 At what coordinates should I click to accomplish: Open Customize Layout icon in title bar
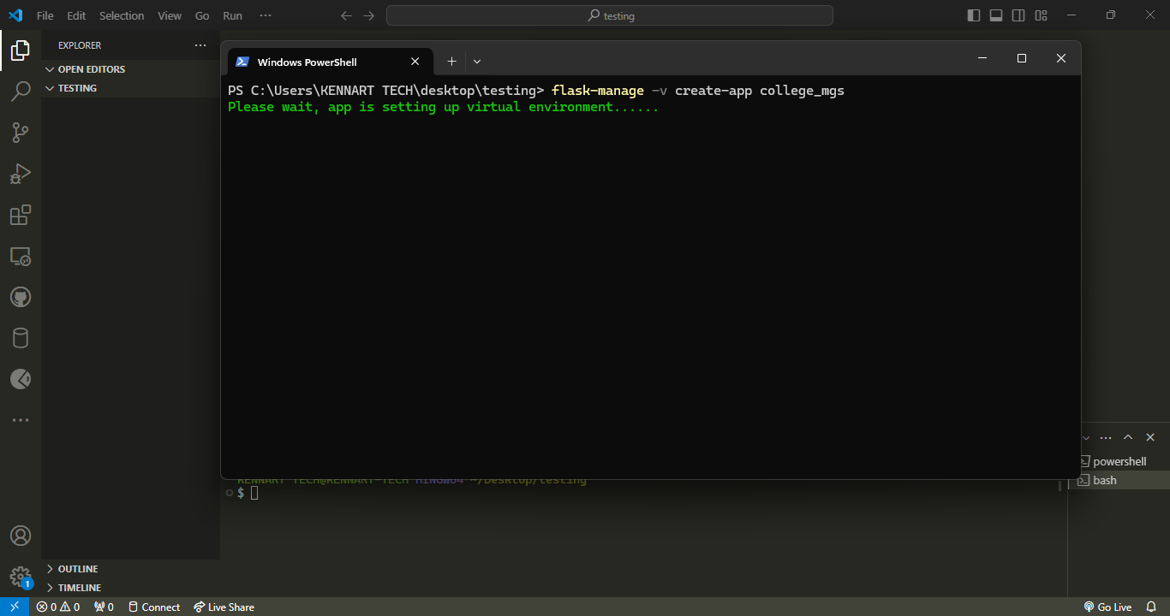point(1041,15)
